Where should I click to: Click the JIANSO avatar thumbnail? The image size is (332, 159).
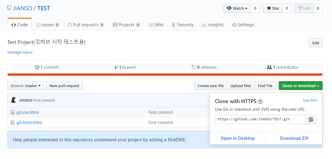(13, 100)
